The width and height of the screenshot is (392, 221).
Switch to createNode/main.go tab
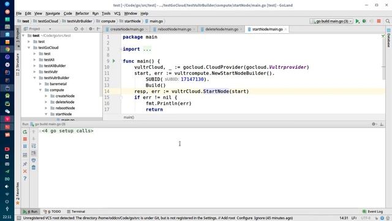point(126,29)
